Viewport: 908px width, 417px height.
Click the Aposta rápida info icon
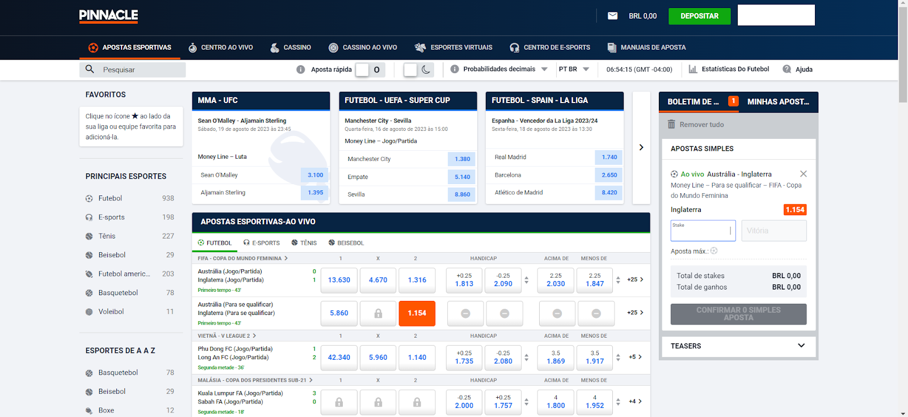pyautogui.click(x=301, y=69)
